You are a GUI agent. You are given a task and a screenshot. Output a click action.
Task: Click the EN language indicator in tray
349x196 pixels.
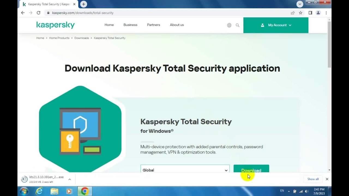[282, 191]
